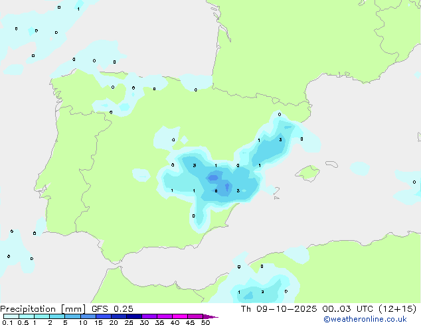This screenshot has height=325, width=421.
Task: Pick the 40–45 mm magenta swatch
Action: [180, 316]
